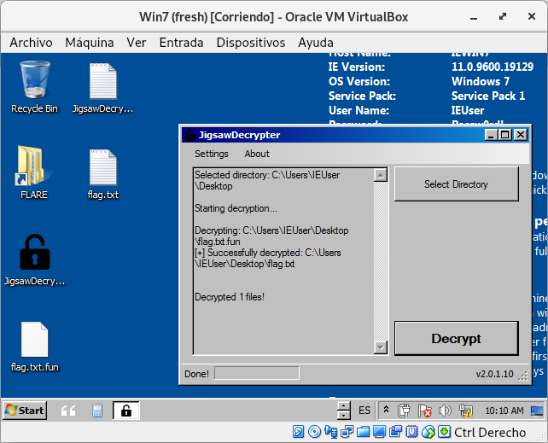Click the 'Ctrl Derecho' host key label
Image resolution: width=548 pixels, height=443 pixels.
click(490, 433)
